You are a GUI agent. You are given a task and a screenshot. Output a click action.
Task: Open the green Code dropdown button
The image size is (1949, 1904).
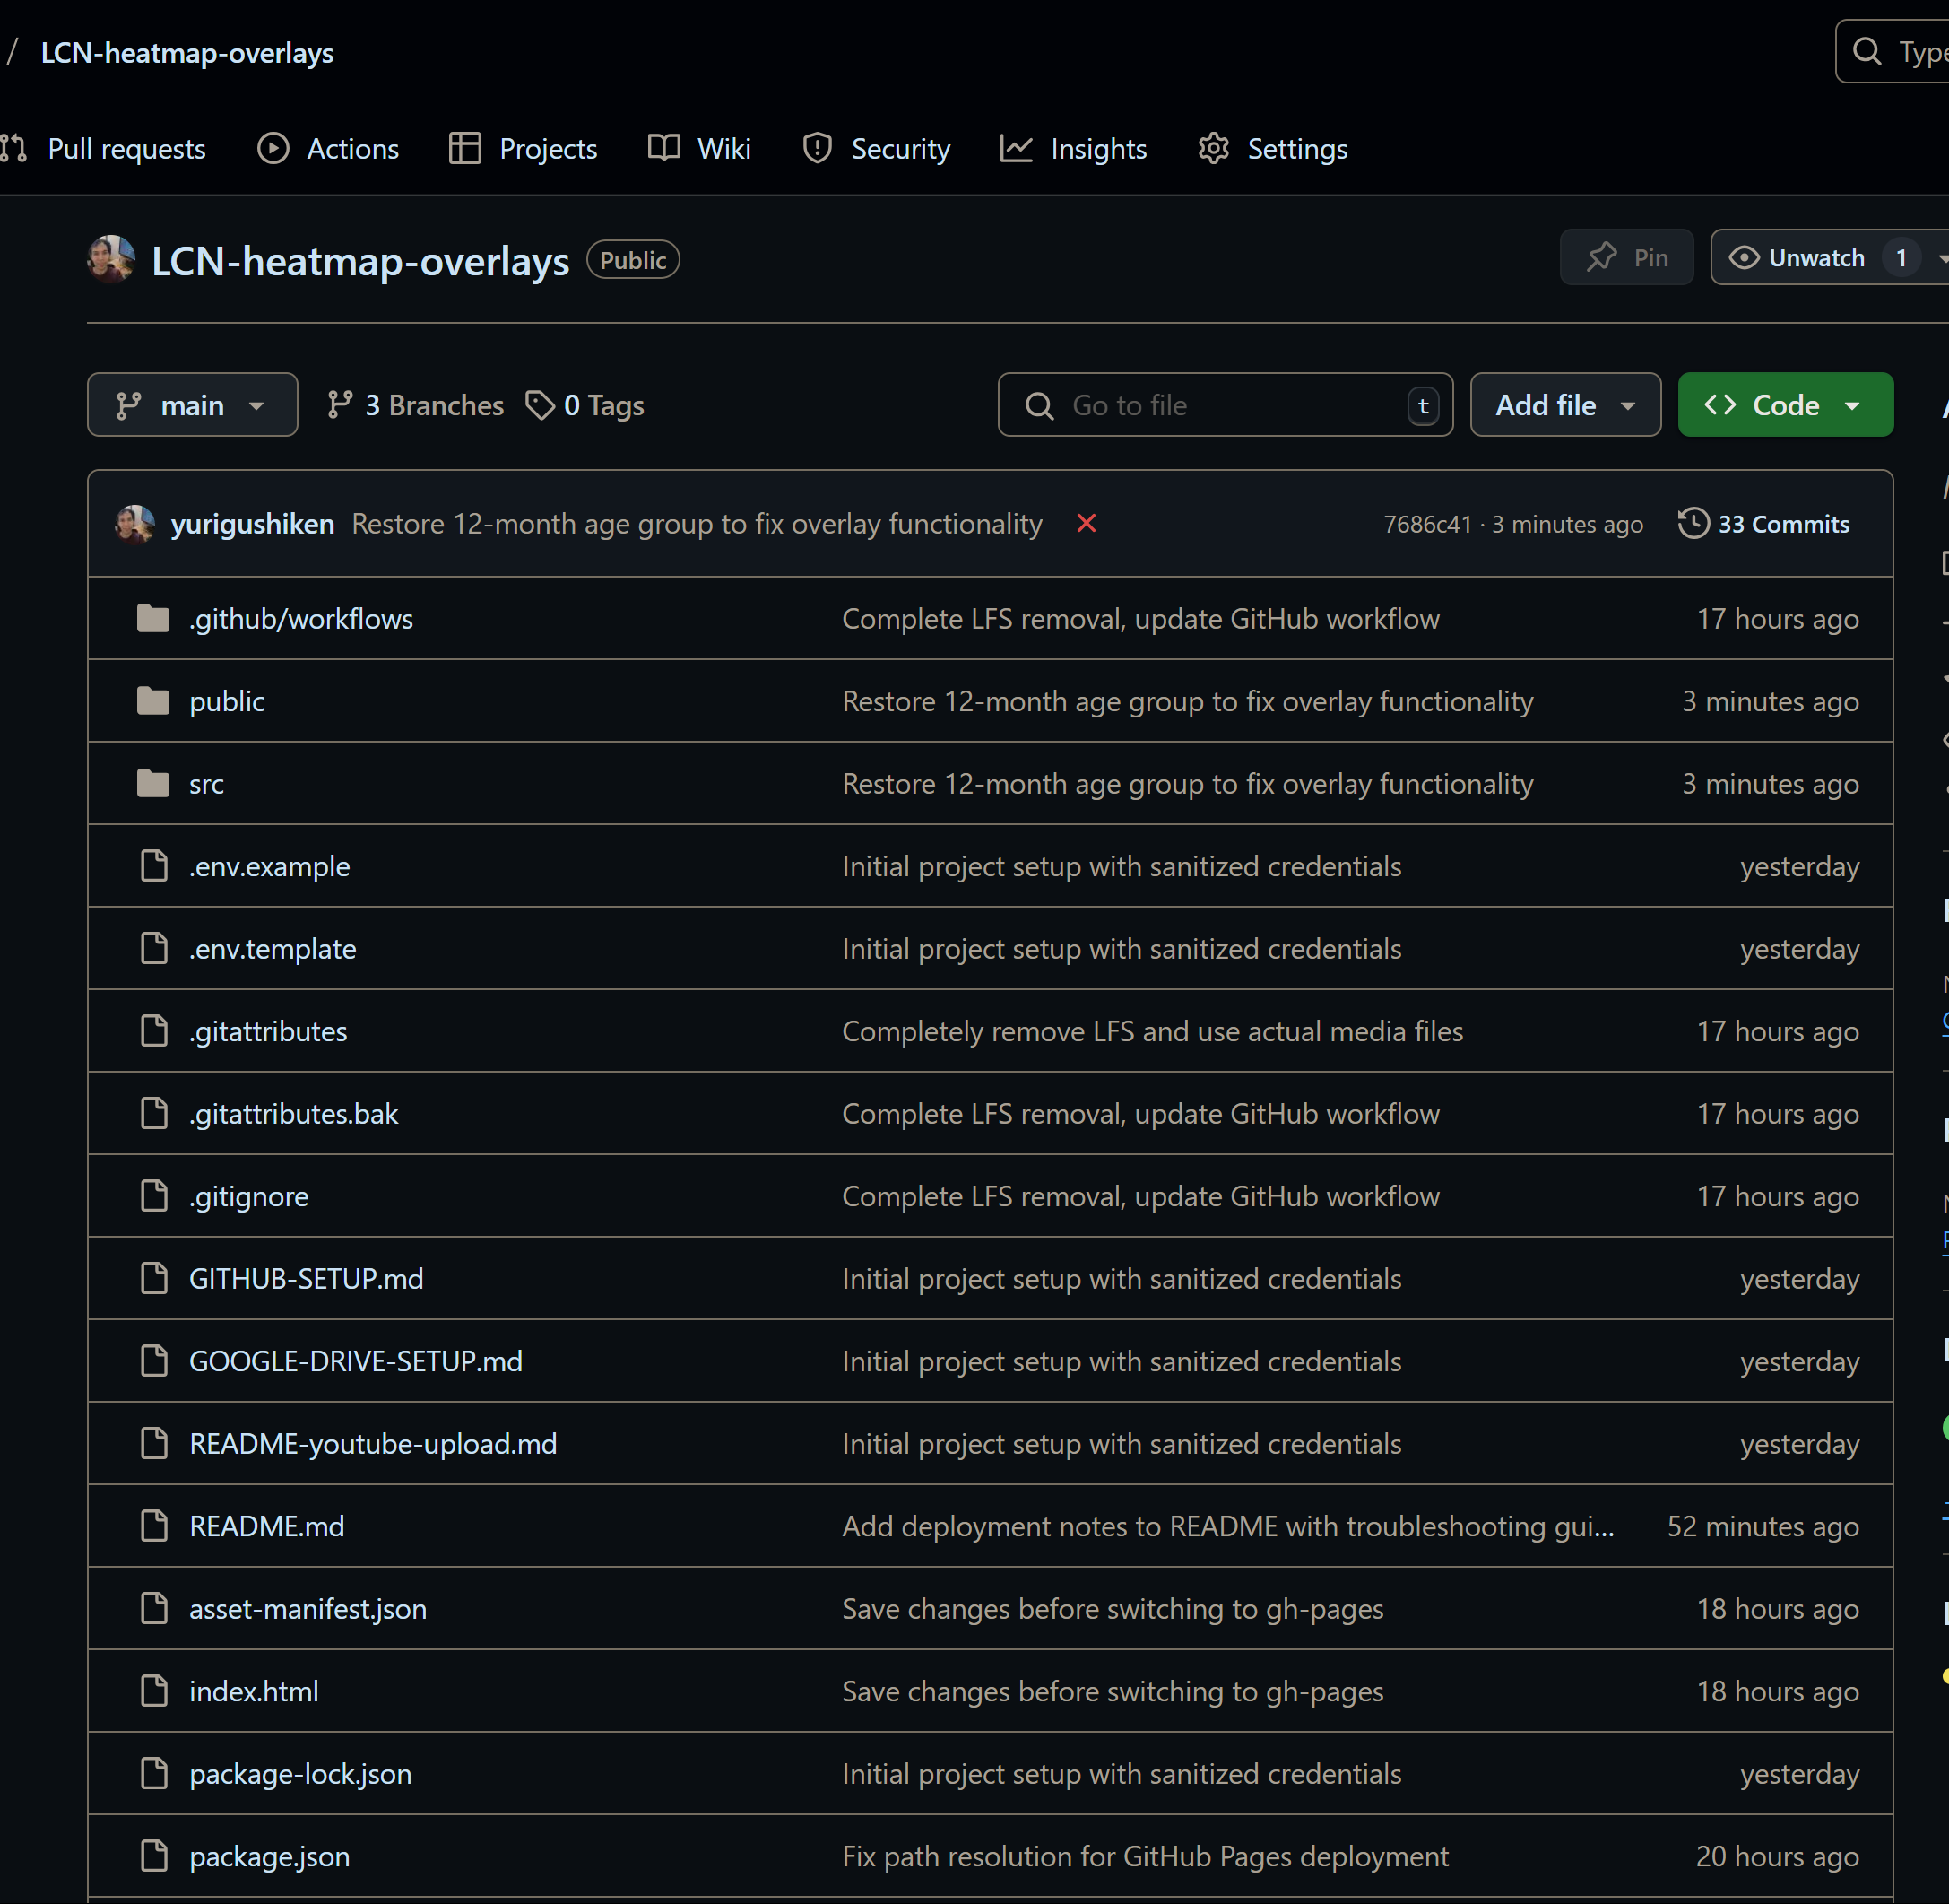tap(1785, 405)
